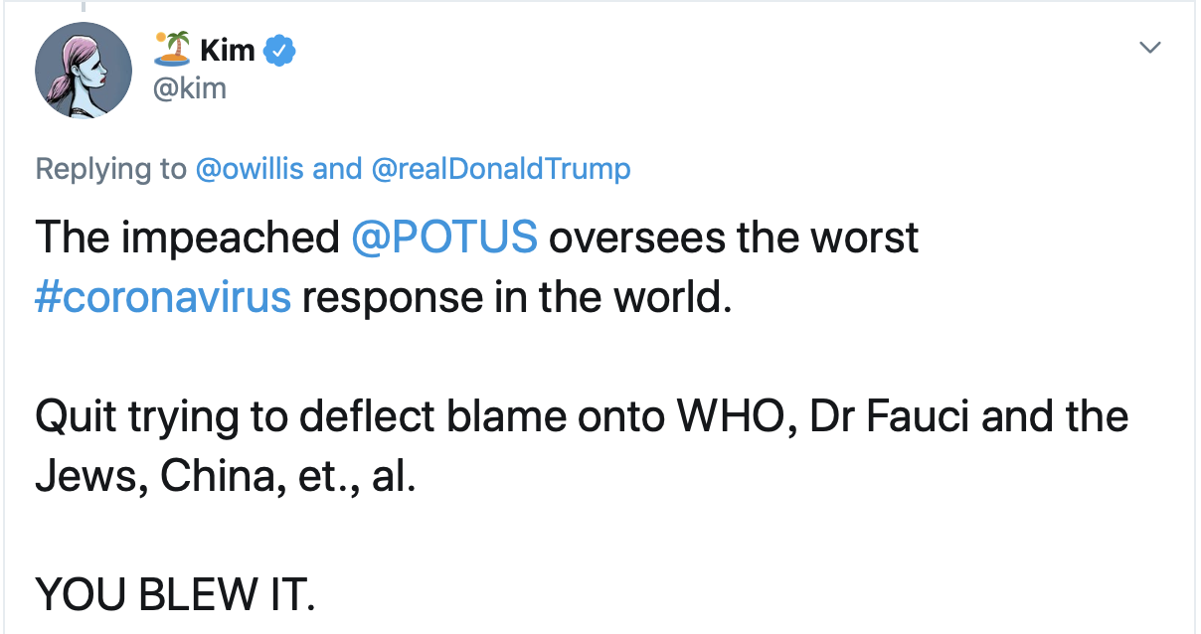Click the phrase "oversees the worst"
Image resolution: width=1201 pixels, height=634 pixels.
[733, 238]
